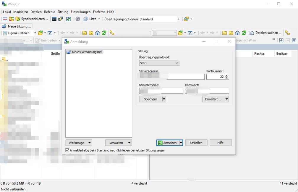Viewport: 298px width, 192px height.
Task: Select the Neue Sitzung tab
Action: point(17,26)
